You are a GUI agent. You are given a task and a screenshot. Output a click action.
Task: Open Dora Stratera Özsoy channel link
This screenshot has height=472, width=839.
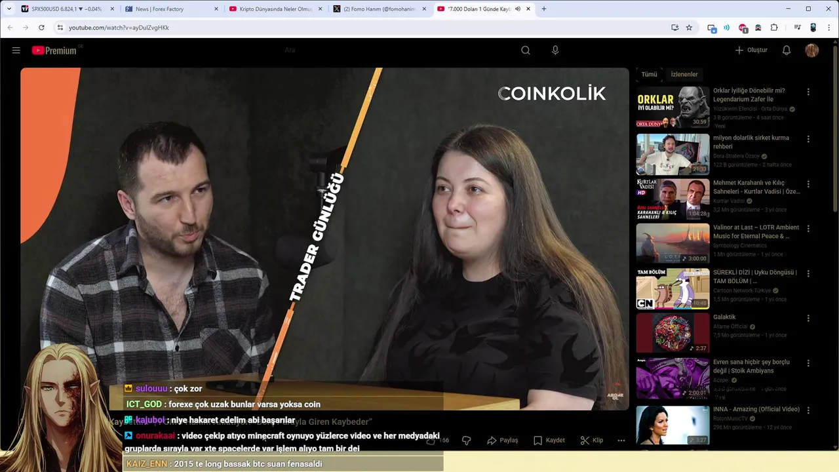736,156
